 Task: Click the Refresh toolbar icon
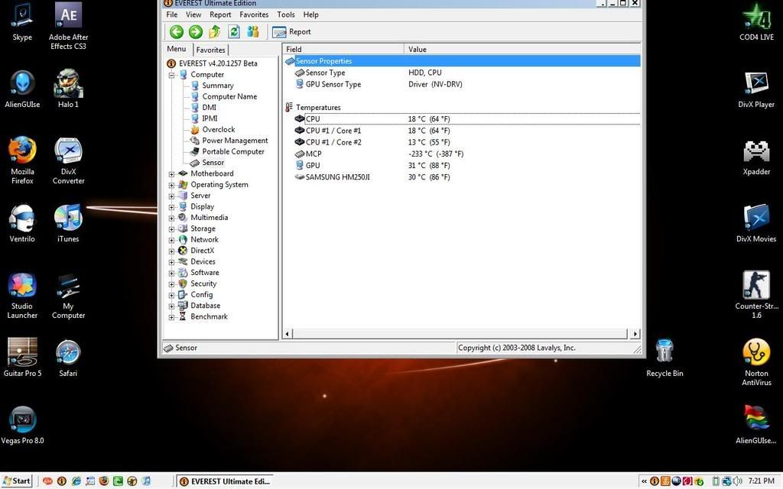click(234, 32)
